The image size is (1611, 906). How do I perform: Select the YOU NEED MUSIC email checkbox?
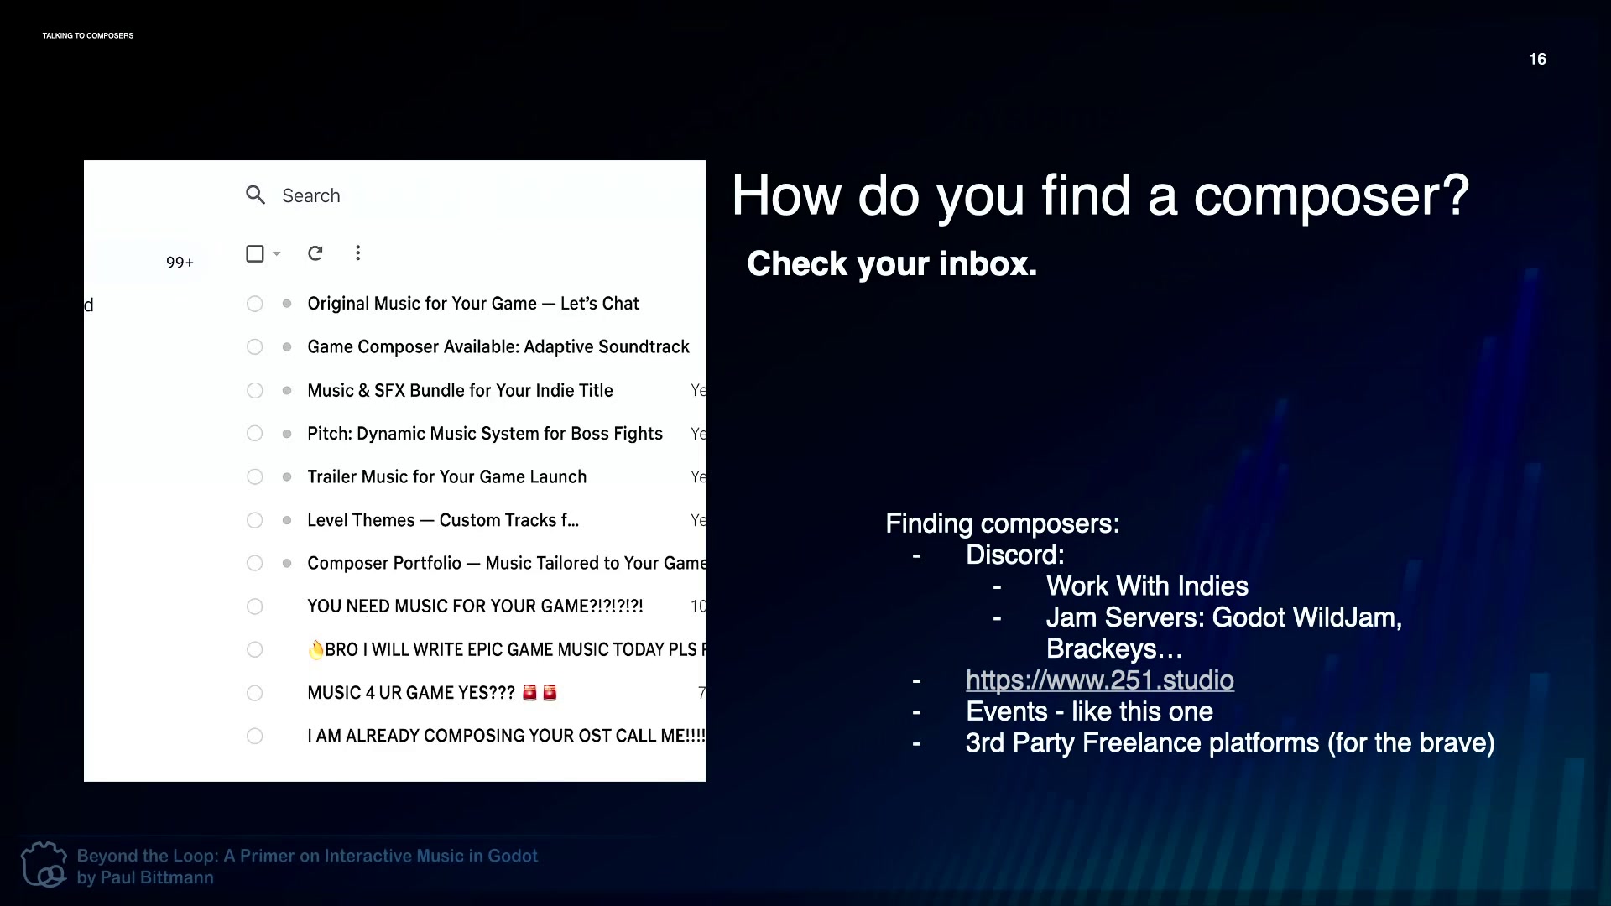click(x=255, y=607)
